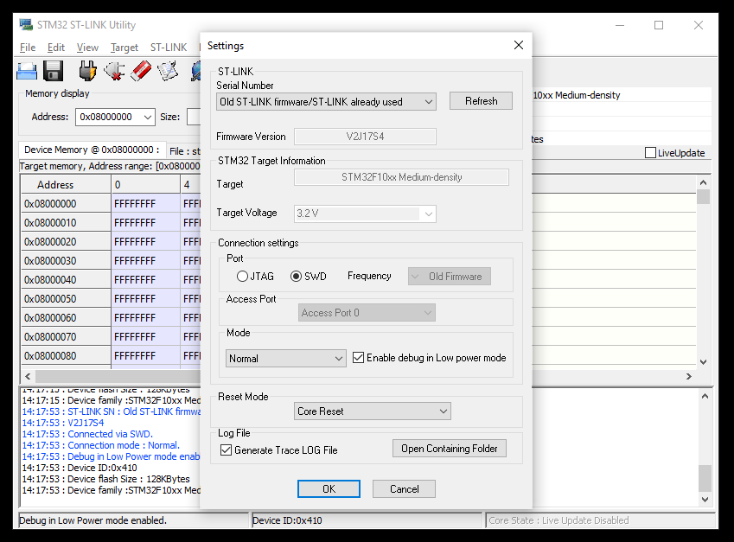Viewport: 734px width, 542px height.
Task: Click memory grid scroll left arrow
Action: tap(28, 376)
